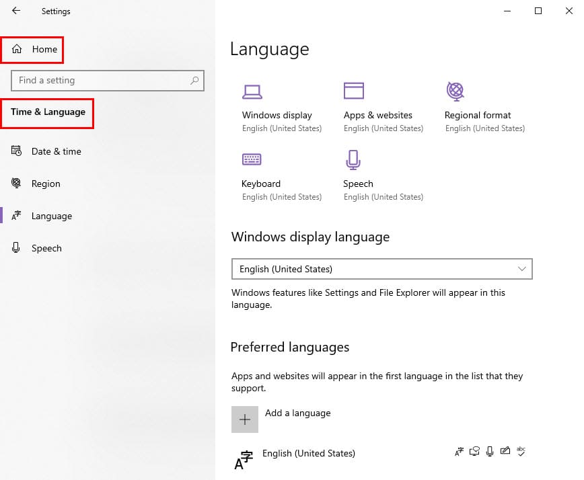The height and width of the screenshot is (480, 584).
Task: Open the Apps & websites tile label
Action: (377, 115)
